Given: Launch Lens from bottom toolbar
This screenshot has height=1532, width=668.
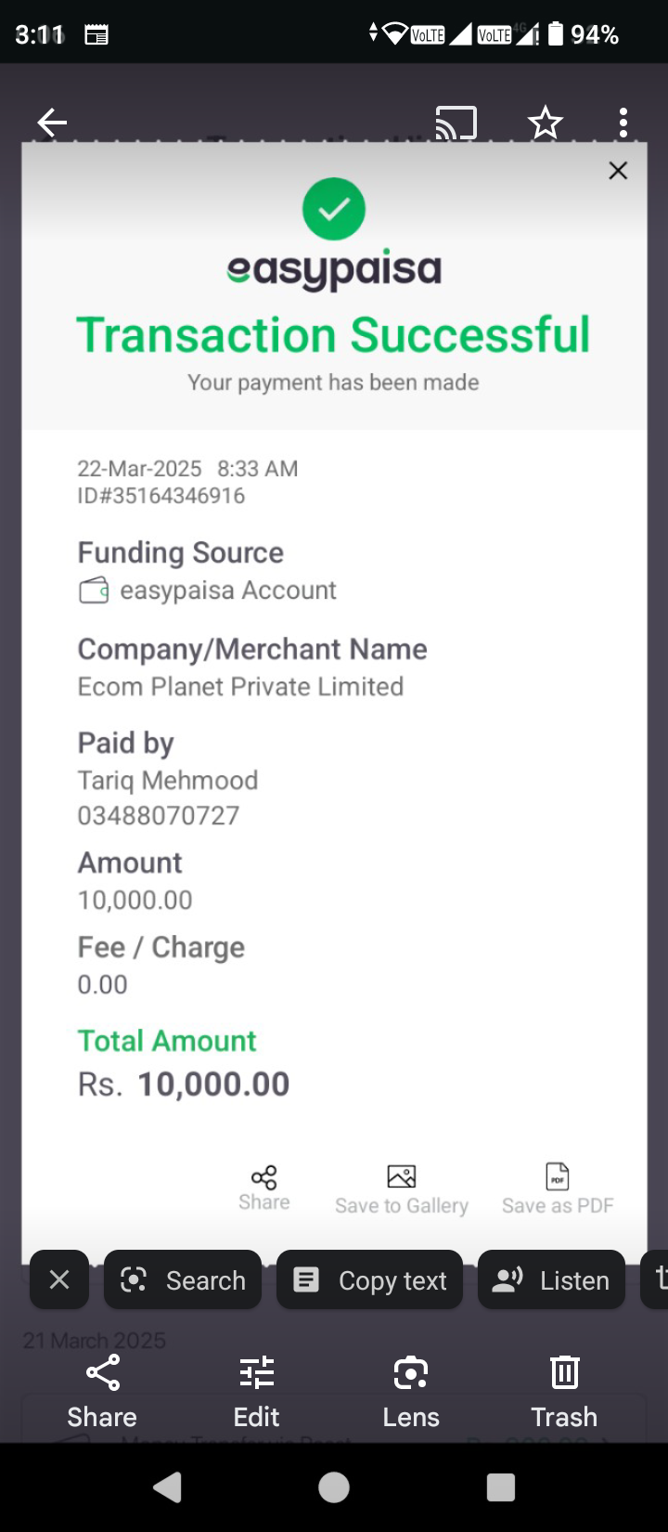Looking at the screenshot, I should pyautogui.click(x=411, y=1391).
